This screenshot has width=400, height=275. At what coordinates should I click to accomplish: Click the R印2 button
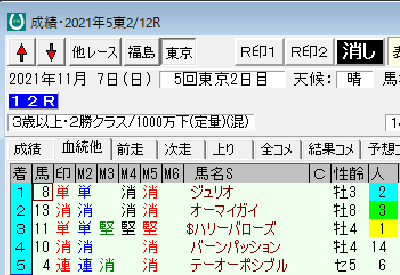pyautogui.click(x=309, y=52)
